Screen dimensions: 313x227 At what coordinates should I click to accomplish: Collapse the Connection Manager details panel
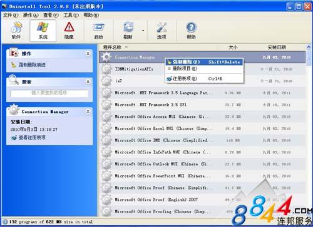click(x=88, y=112)
